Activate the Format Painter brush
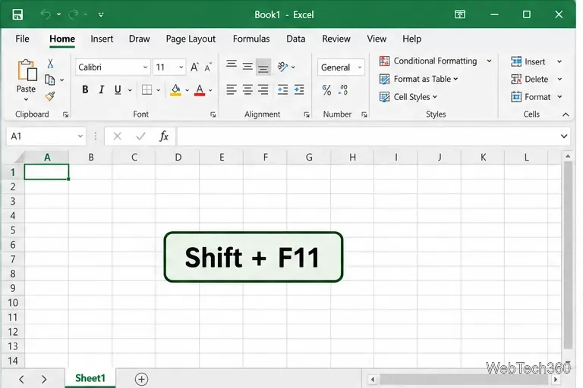 pos(50,96)
